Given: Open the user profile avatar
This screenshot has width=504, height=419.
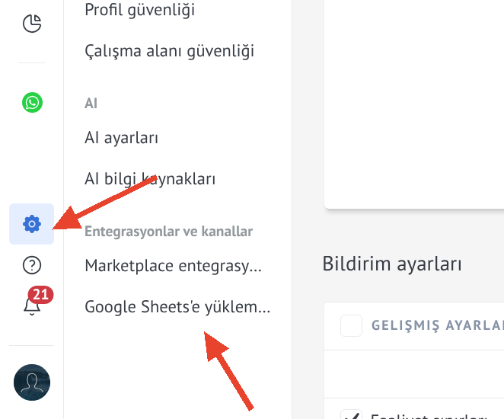Looking at the screenshot, I should tap(32, 382).
